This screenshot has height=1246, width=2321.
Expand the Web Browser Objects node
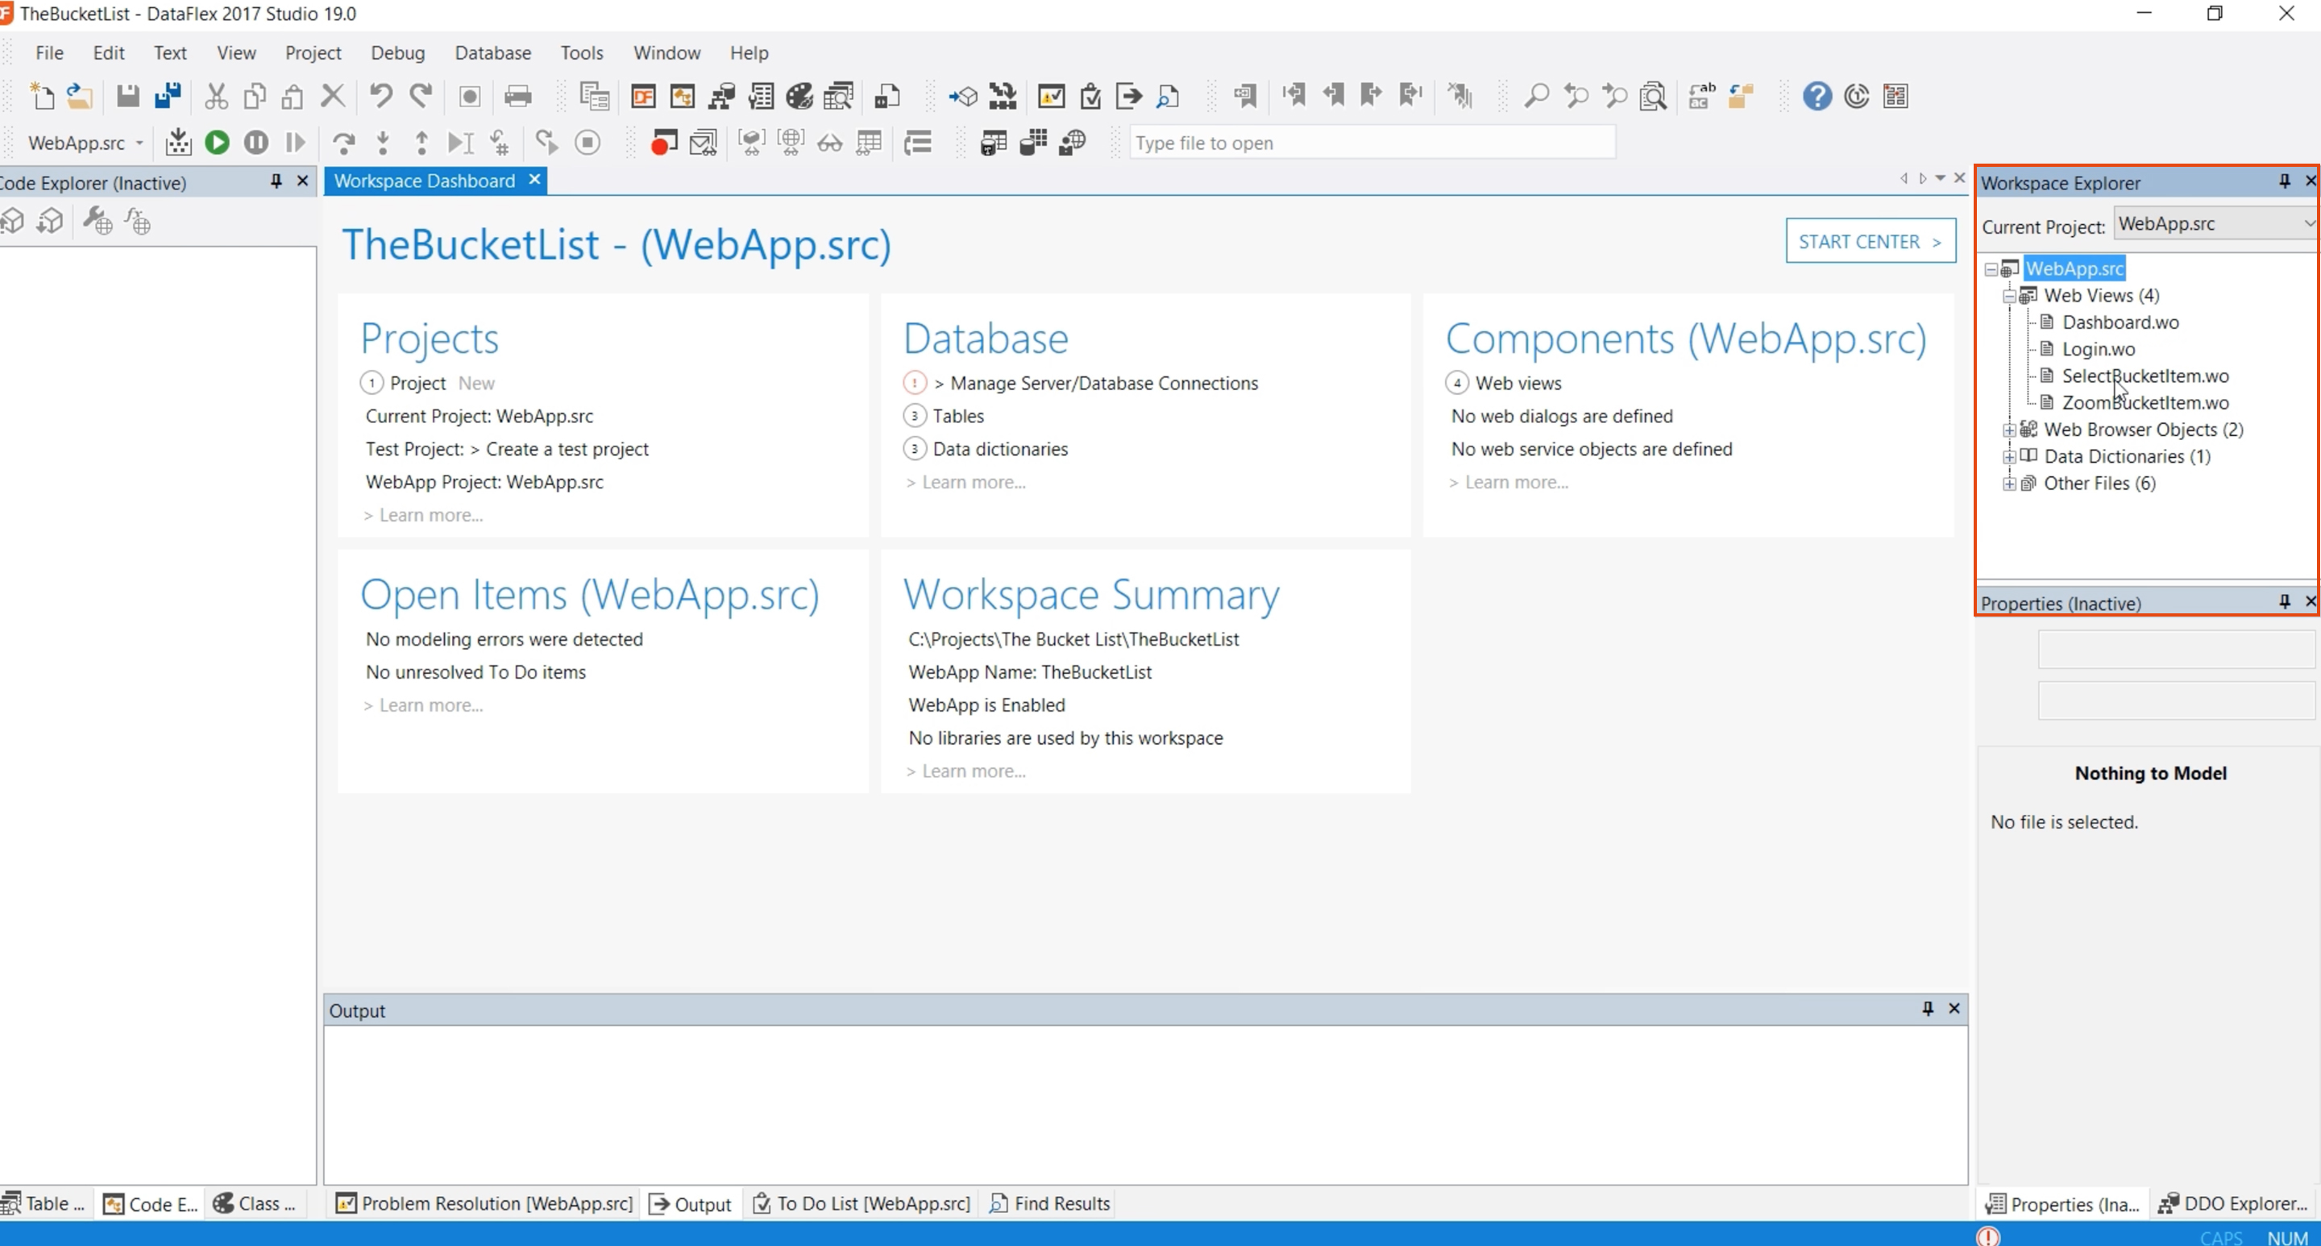point(2008,430)
